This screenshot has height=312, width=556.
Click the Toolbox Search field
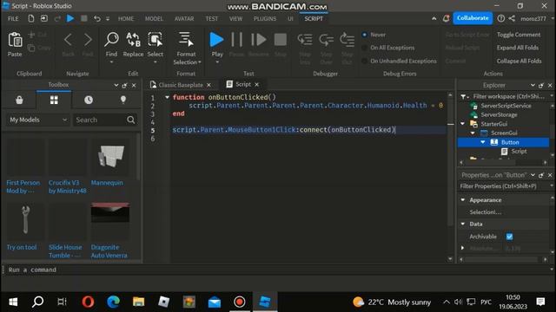[100, 120]
